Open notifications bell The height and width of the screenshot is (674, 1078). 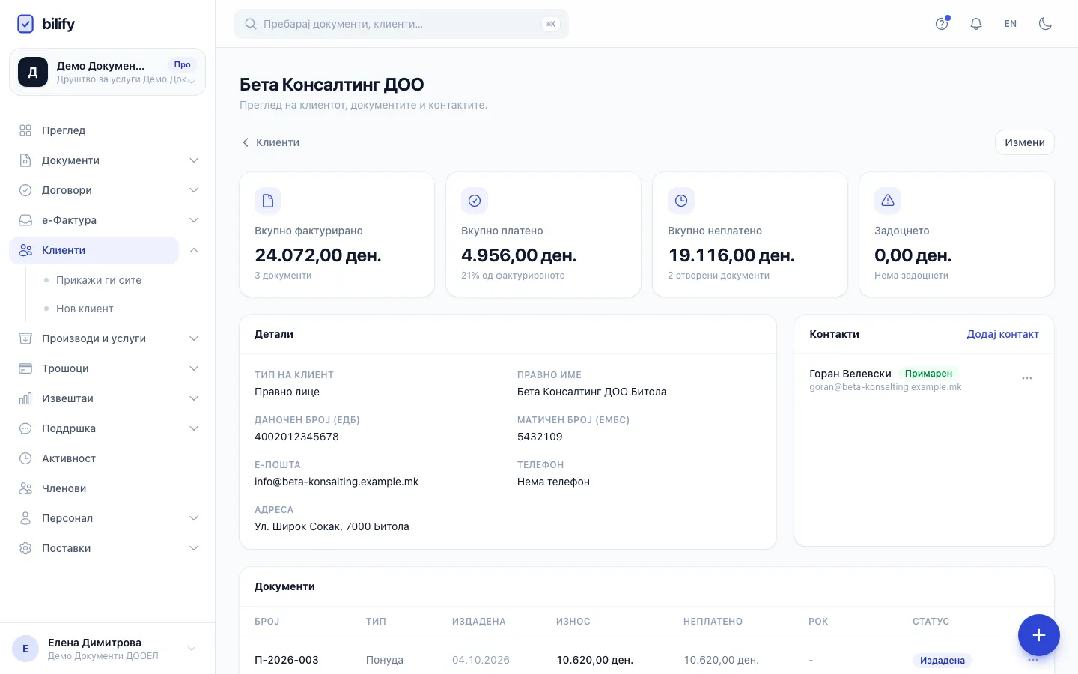tap(976, 24)
